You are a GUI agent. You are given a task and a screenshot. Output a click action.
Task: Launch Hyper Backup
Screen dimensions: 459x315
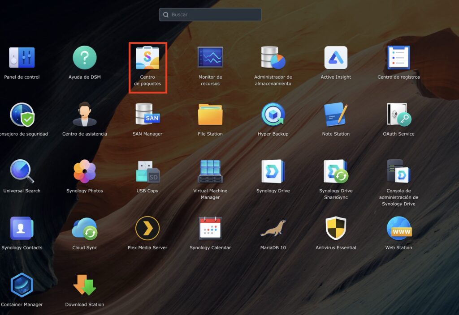click(273, 114)
